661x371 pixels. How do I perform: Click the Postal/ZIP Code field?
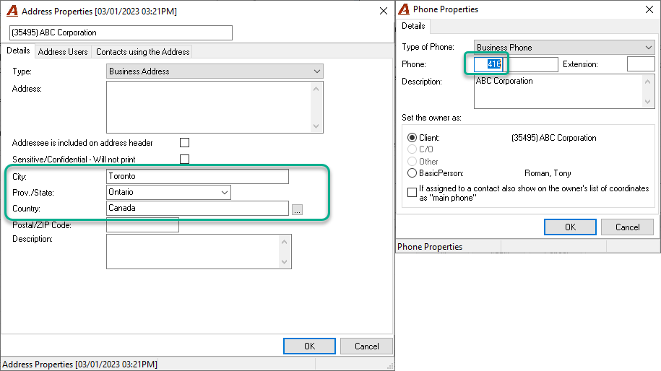pyautogui.click(x=142, y=225)
